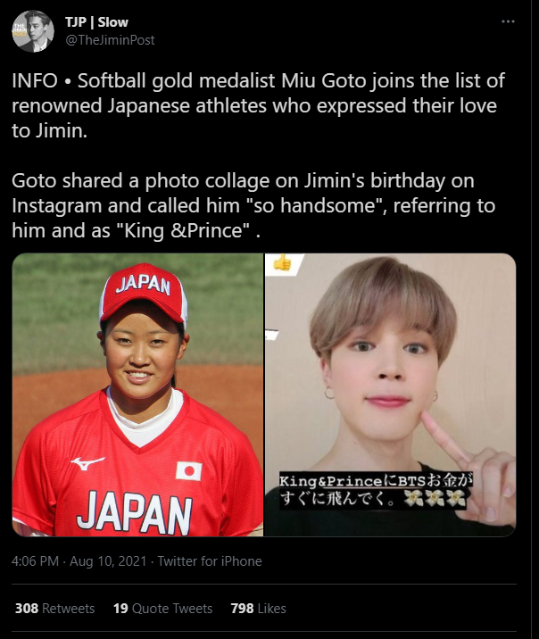
Task: View the blonde-haired selfie photo
Action: pos(390,394)
